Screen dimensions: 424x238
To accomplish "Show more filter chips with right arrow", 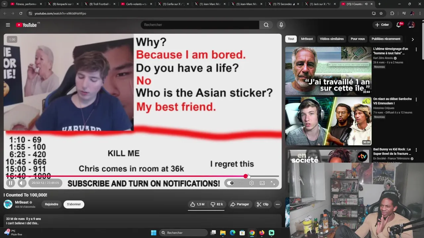I will click(412, 39).
